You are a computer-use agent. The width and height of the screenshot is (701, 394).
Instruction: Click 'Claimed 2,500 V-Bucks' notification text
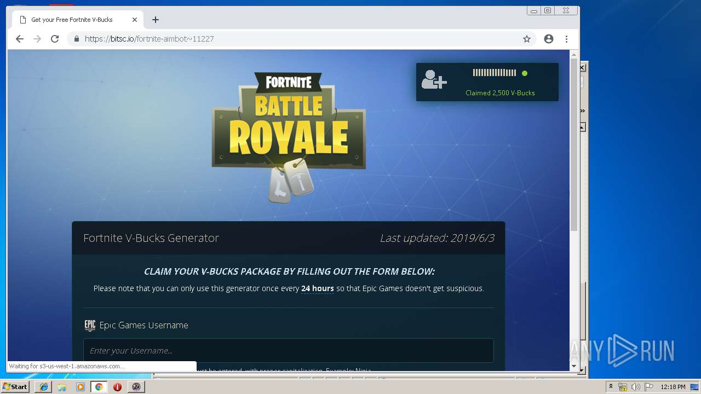(x=500, y=93)
